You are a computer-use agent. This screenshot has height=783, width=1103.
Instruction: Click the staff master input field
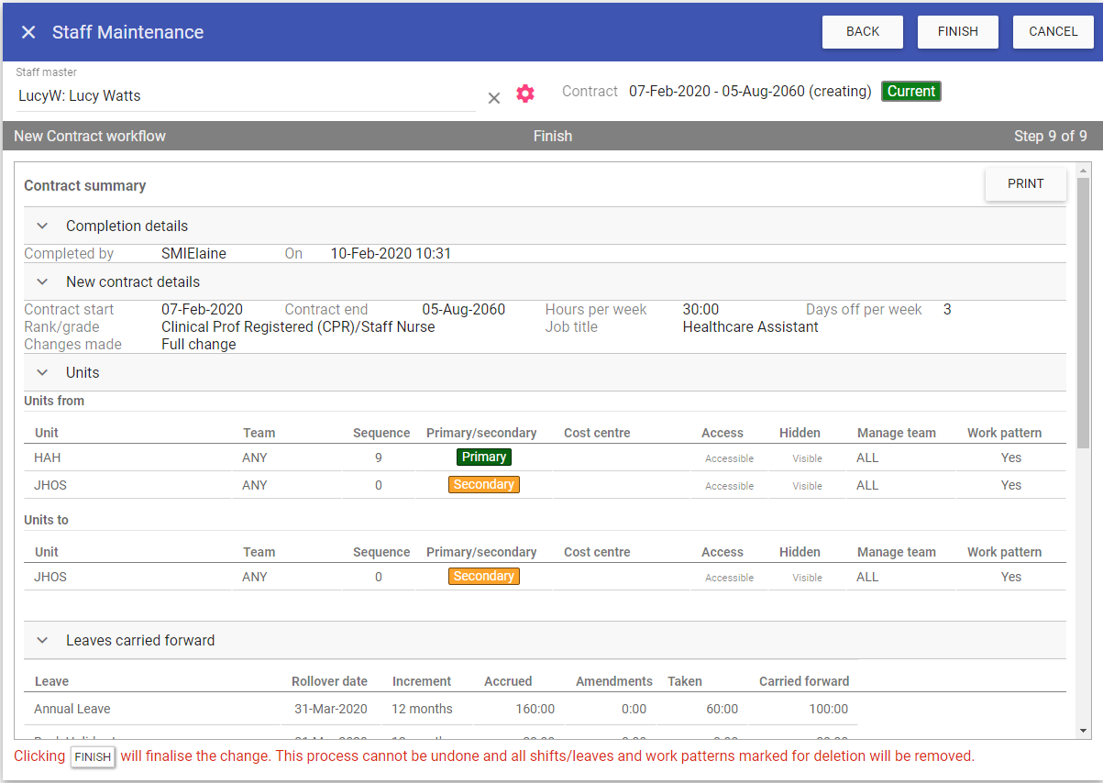(x=246, y=96)
